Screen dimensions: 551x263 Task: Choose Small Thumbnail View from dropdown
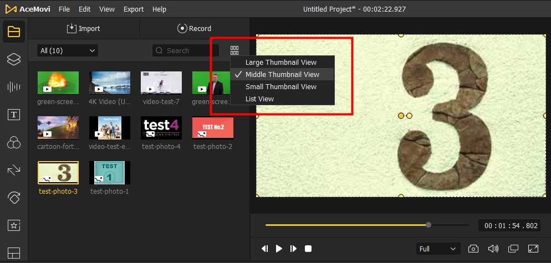[x=281, y=86]
